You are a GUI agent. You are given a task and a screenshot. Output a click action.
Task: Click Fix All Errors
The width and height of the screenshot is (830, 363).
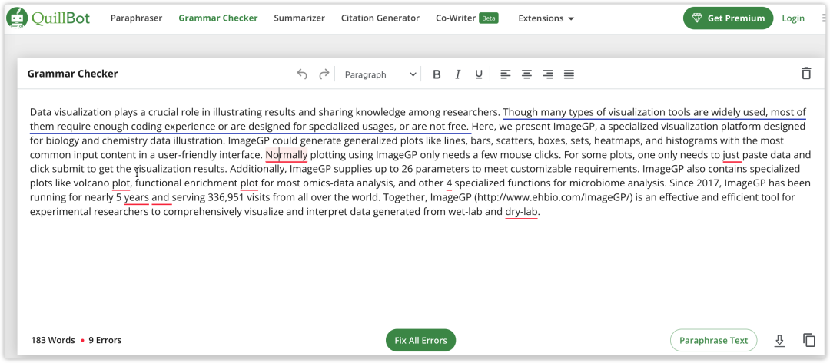point(421,340)
